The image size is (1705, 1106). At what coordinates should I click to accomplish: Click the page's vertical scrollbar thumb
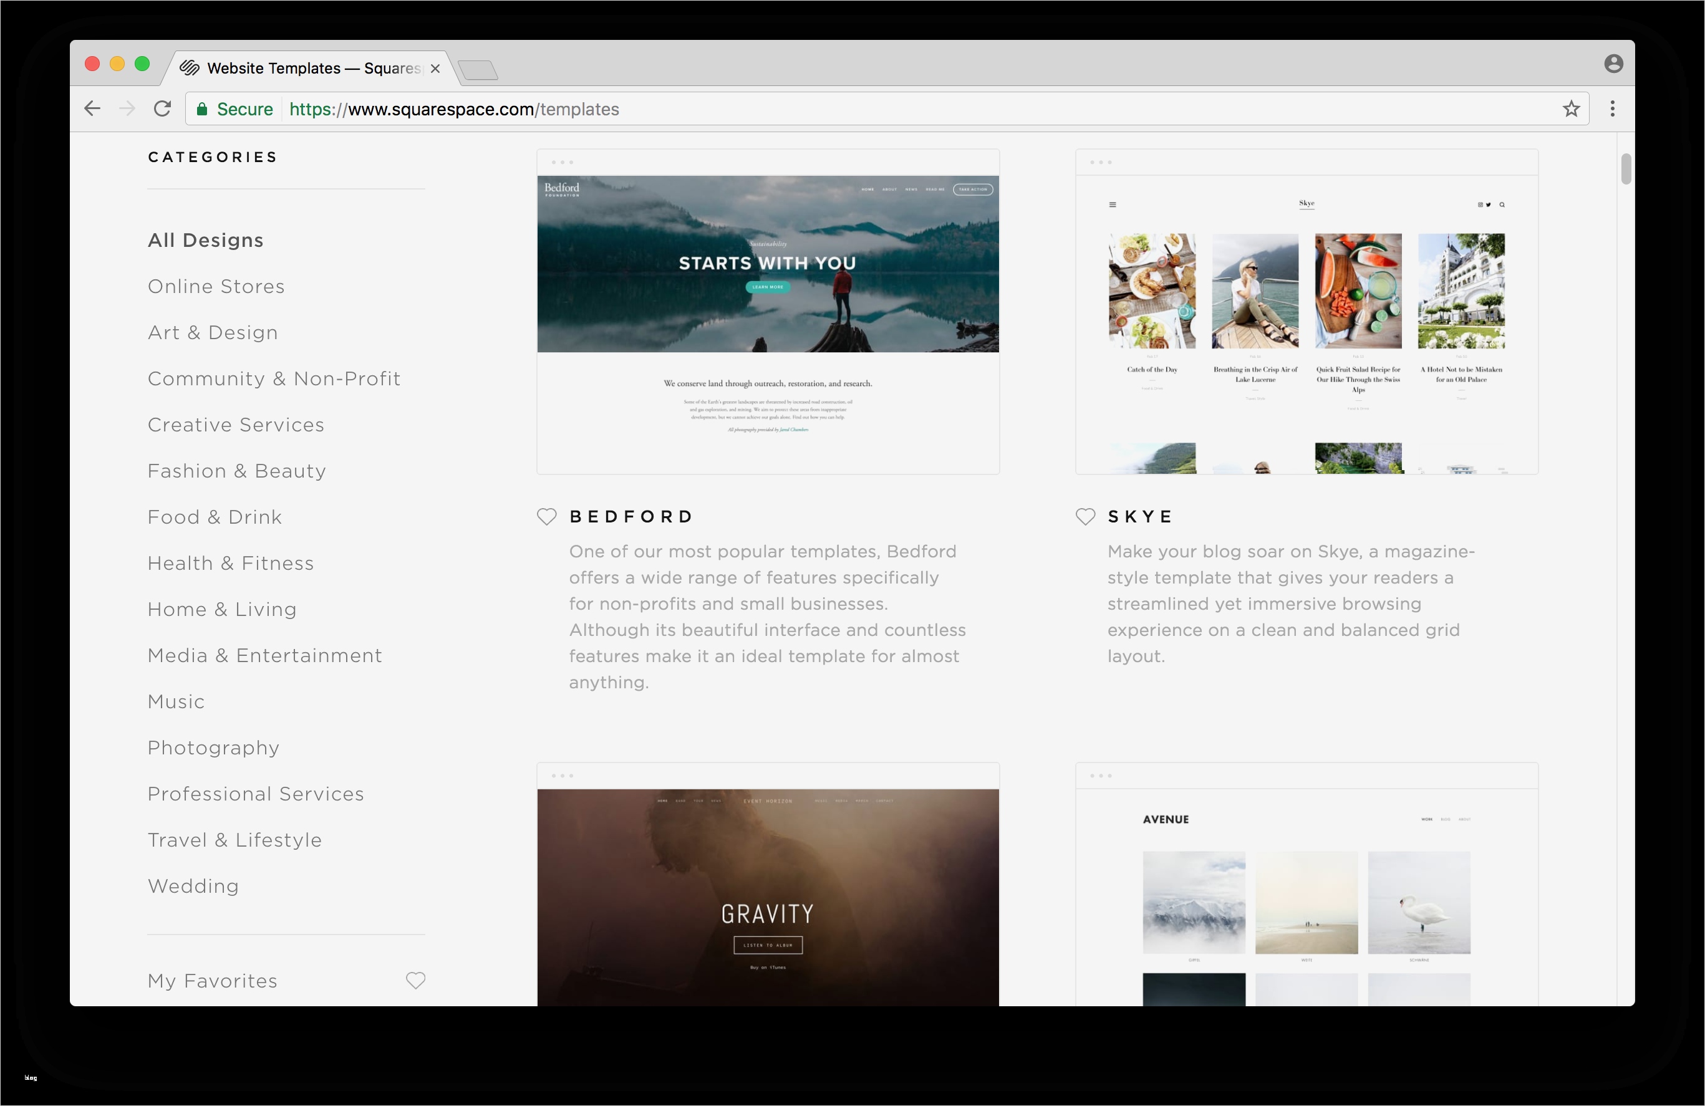[1625, 169]
